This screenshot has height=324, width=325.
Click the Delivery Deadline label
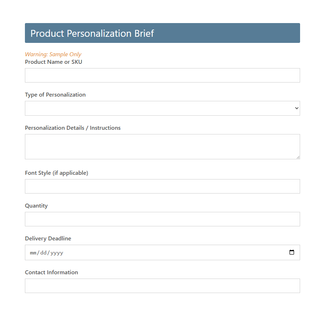click(x=48, y=238)
